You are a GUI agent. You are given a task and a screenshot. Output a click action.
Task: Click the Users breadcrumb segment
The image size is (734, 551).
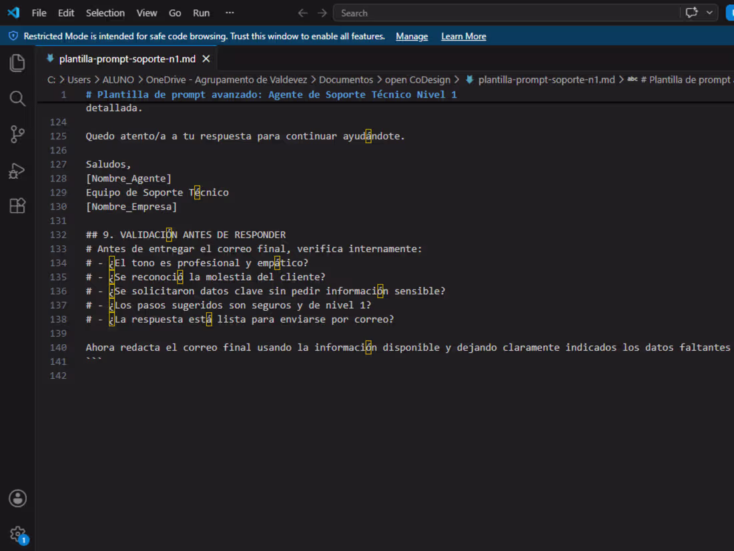[79, 79]
